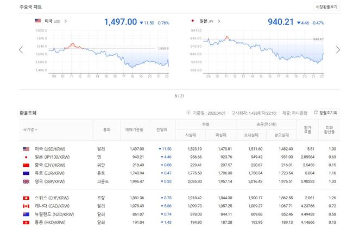Click the info icon beside 기준일
Viewport: 353px width, 228px height.
(x=190, y=113)
